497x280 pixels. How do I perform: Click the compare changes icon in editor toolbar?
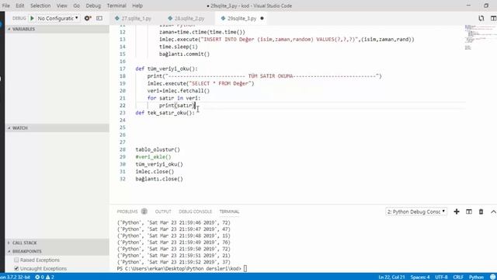481,19
